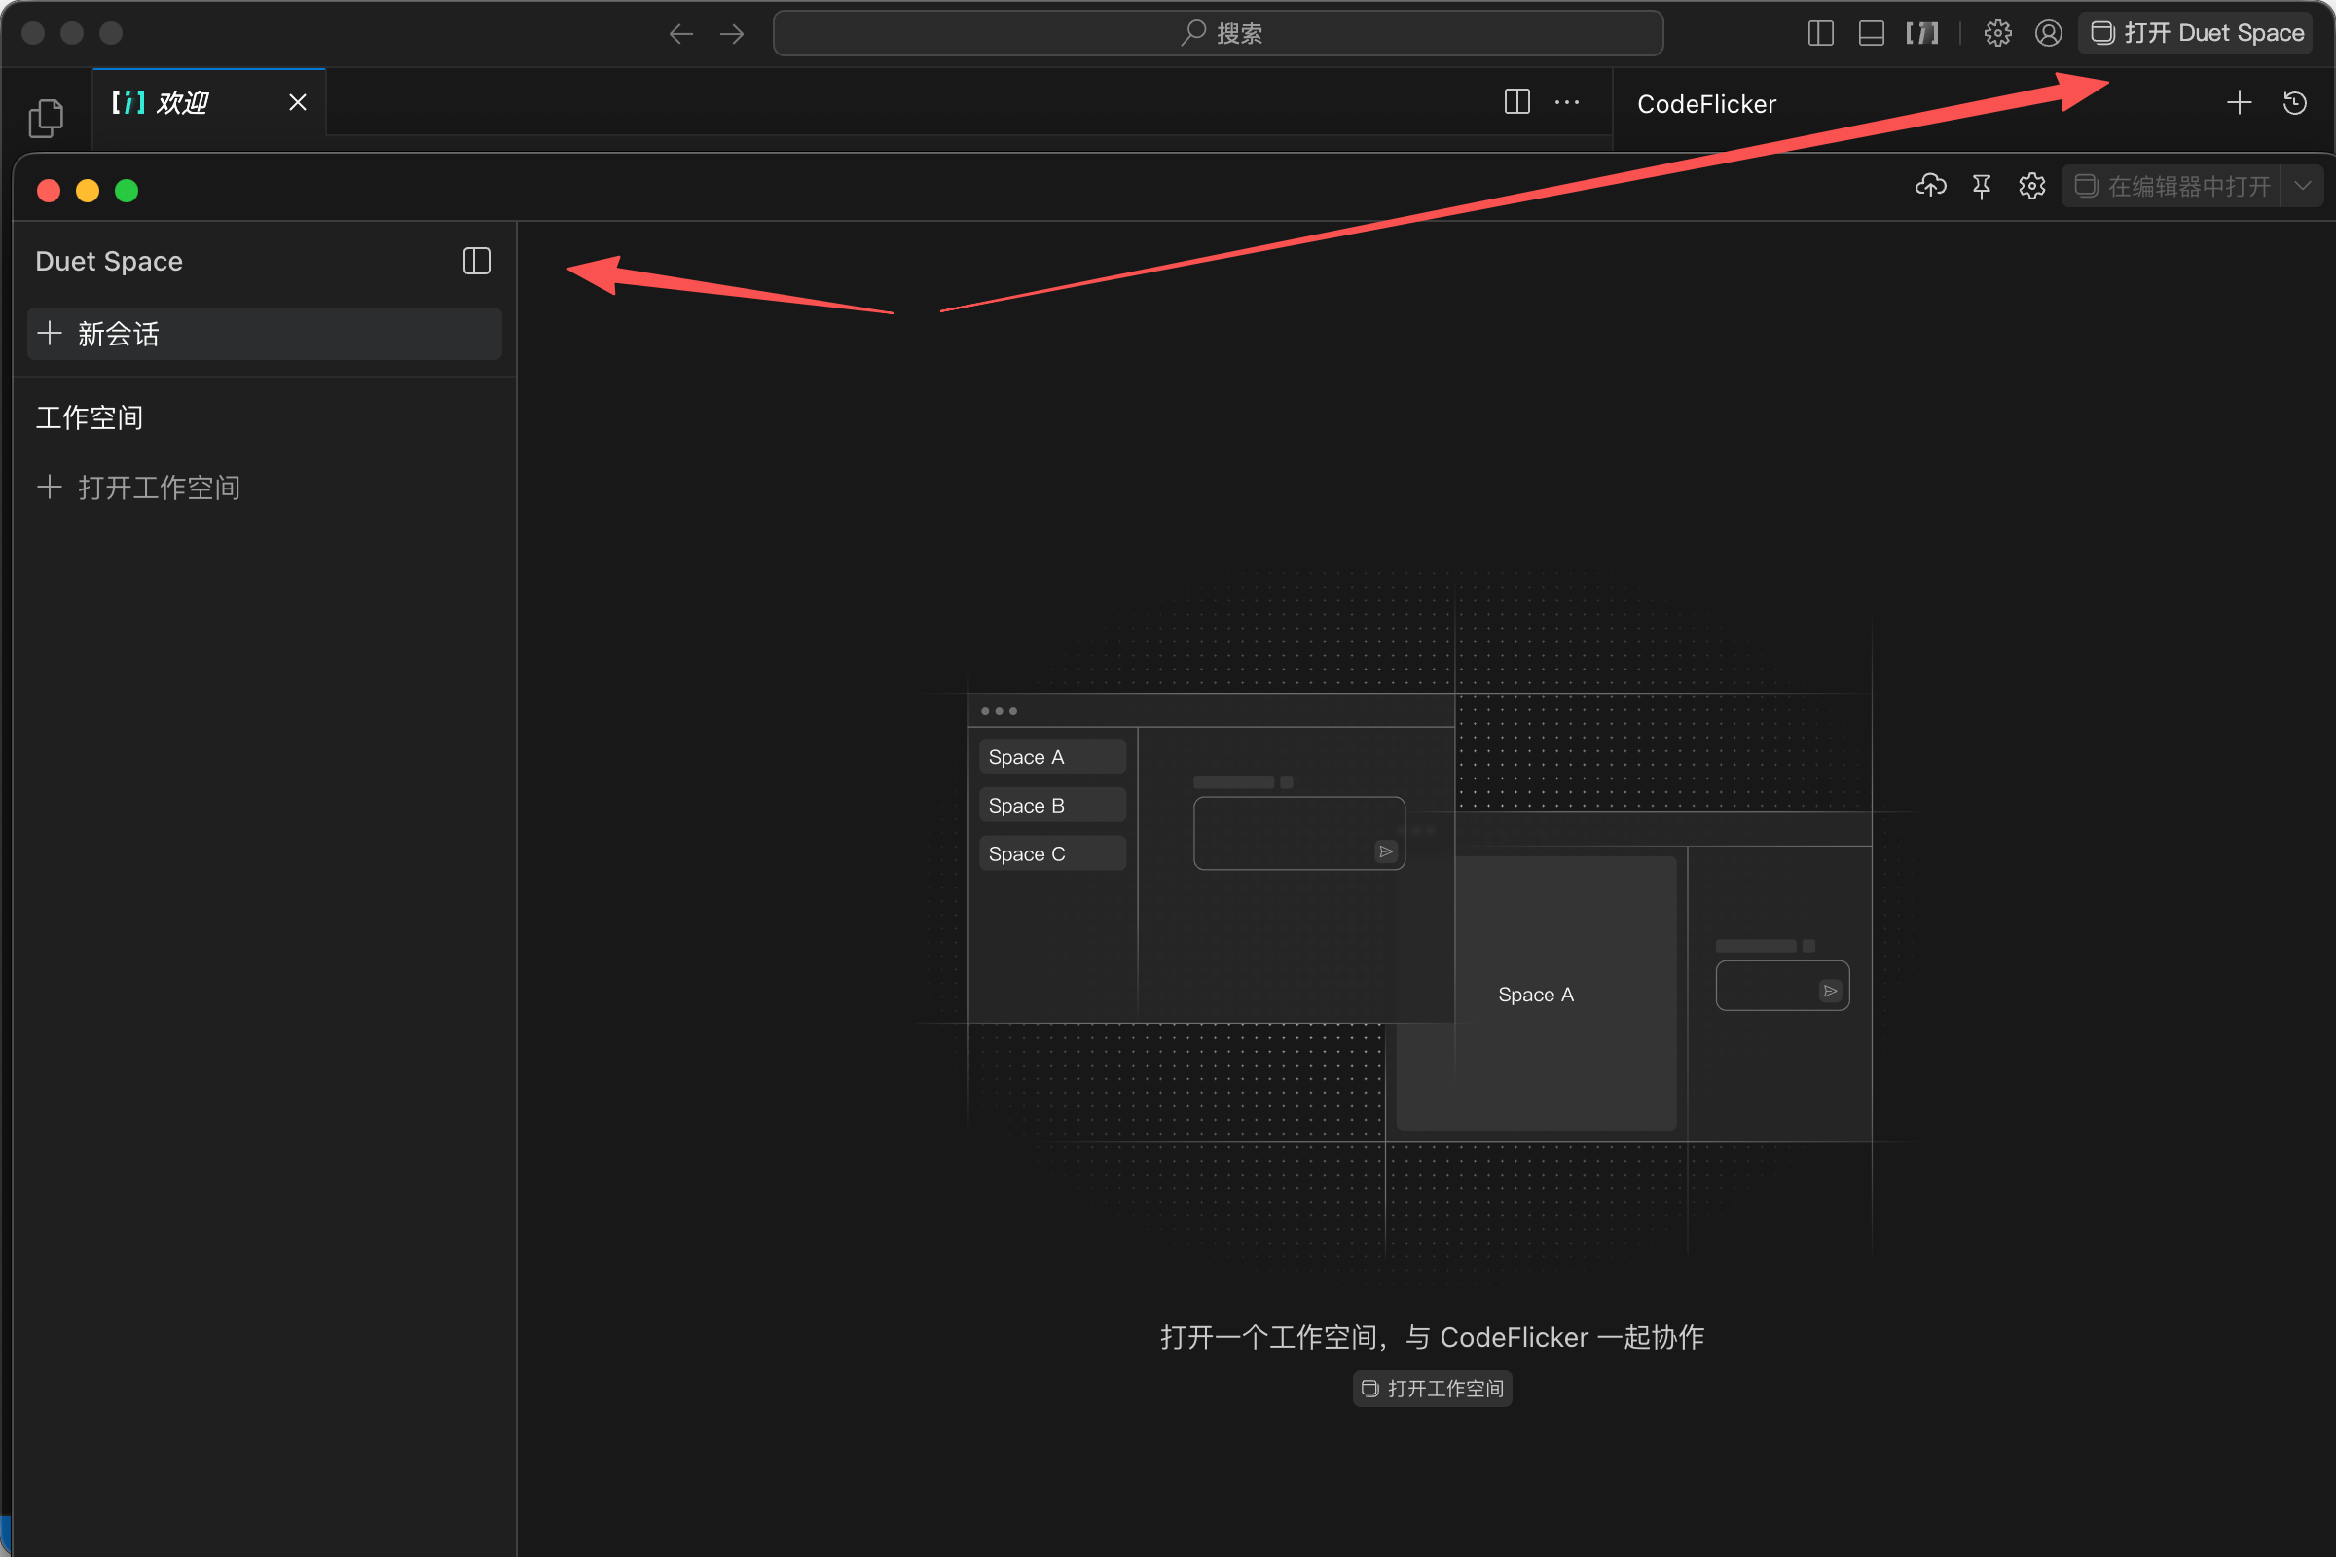Open Duet Space settings gear
Viewport: 2336px width, 1557px height.
point(2032,186)
